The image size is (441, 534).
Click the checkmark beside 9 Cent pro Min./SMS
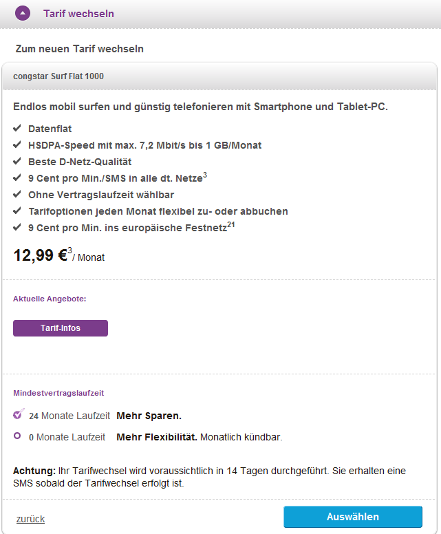point(17,178)
